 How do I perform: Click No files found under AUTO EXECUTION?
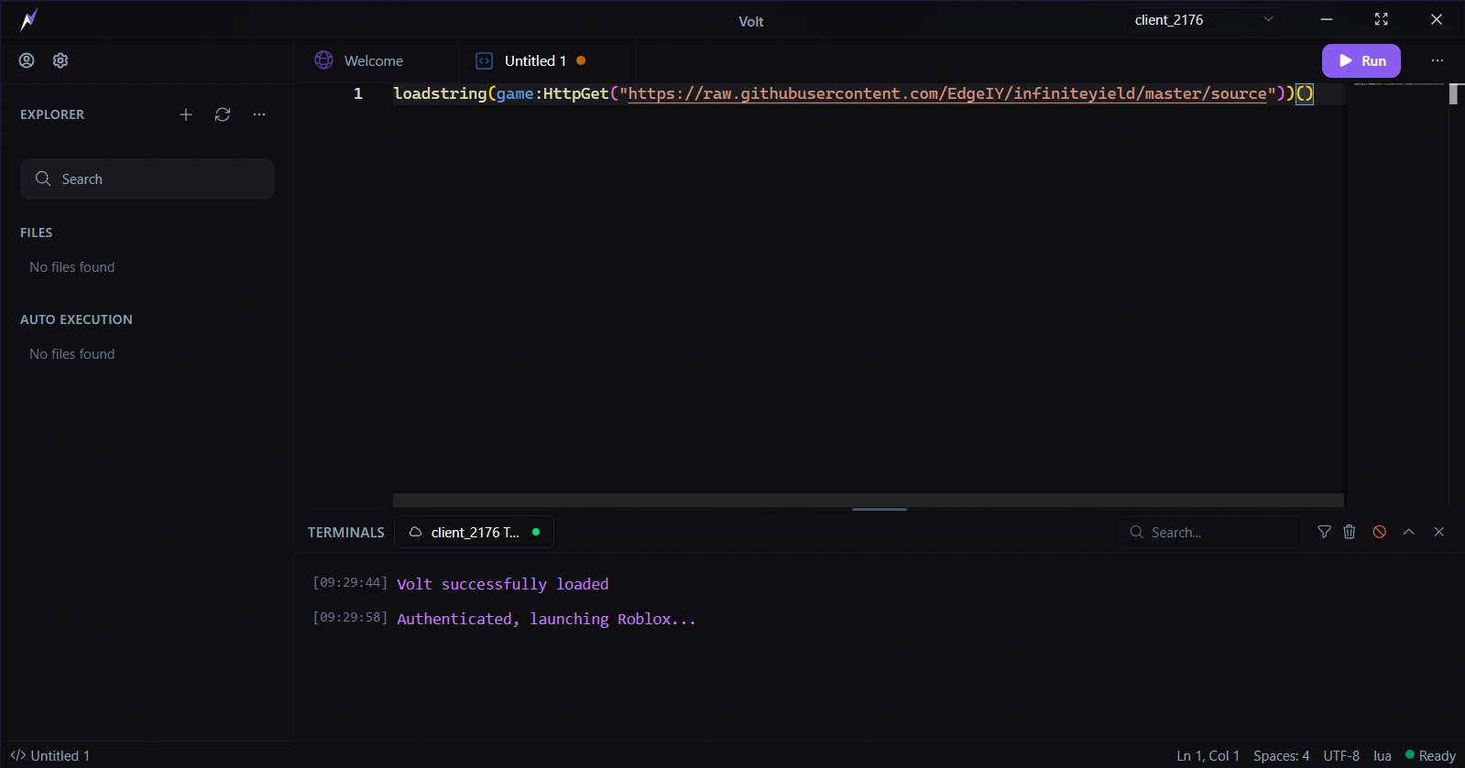click(x=72, y=354)
